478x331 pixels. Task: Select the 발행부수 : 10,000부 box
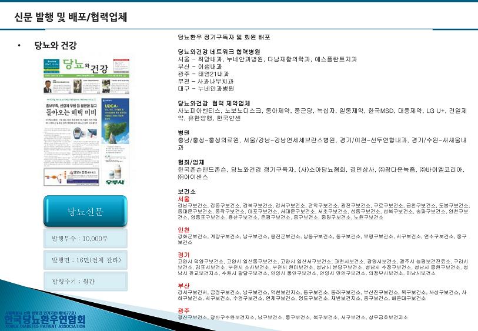coord(85,238)
